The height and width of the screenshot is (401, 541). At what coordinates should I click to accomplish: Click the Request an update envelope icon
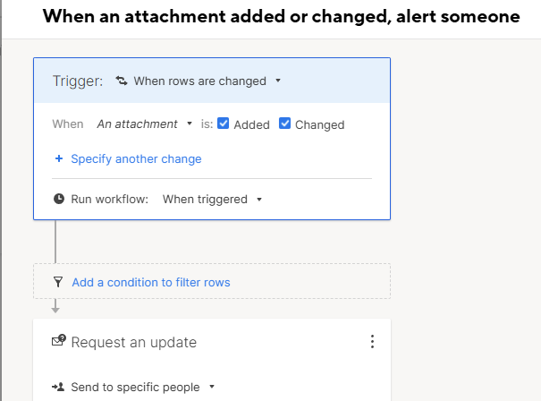click(59, 340)
